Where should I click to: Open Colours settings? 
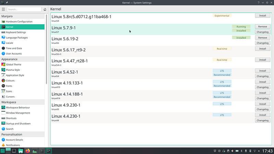[22, 80]
